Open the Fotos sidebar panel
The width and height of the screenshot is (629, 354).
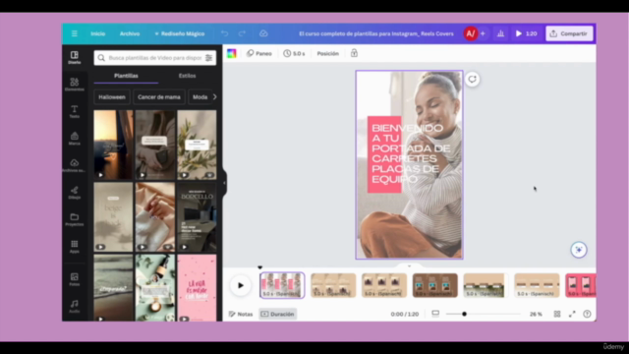point(75,279)
